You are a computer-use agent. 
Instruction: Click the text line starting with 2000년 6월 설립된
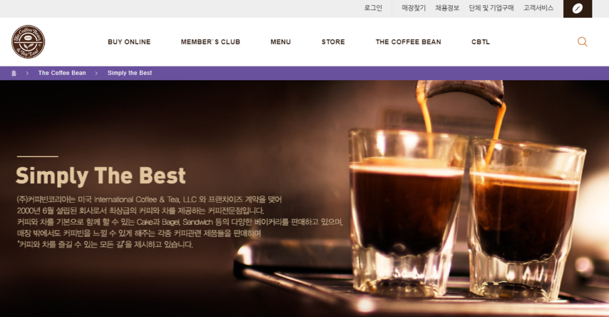pos(140,211)
